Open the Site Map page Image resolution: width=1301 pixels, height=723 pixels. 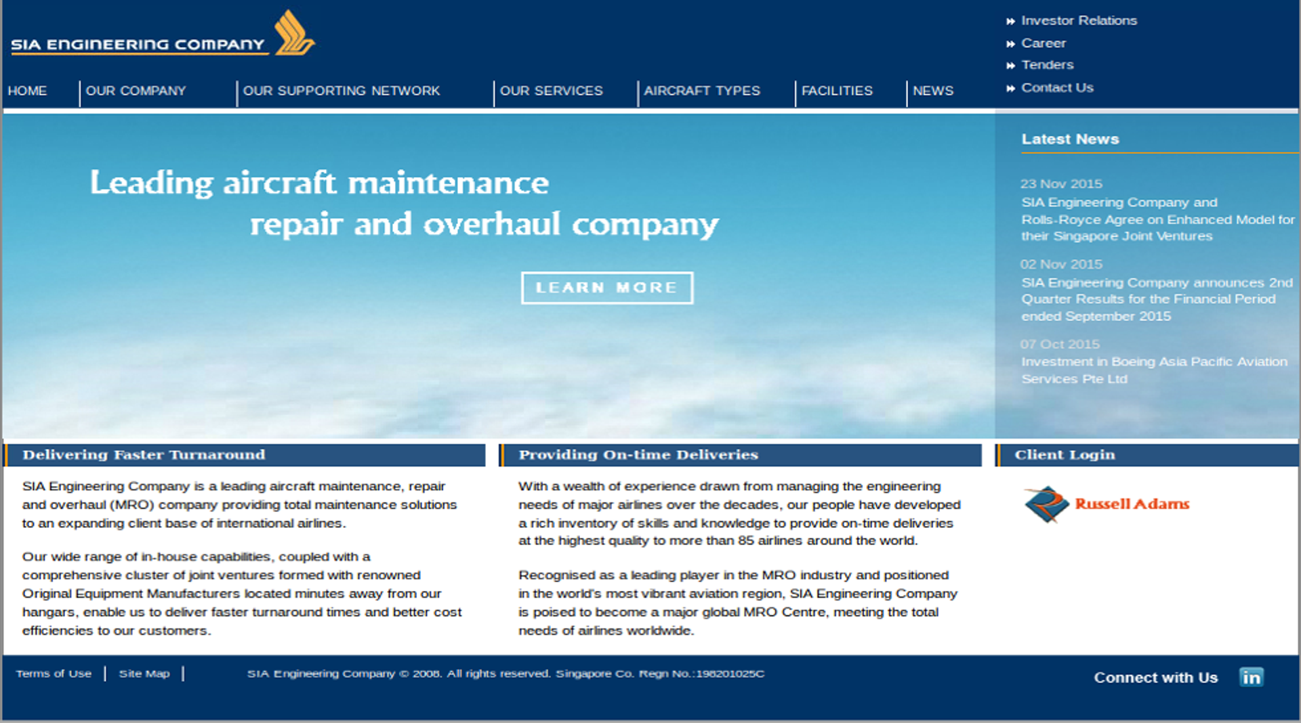(144, 674)
